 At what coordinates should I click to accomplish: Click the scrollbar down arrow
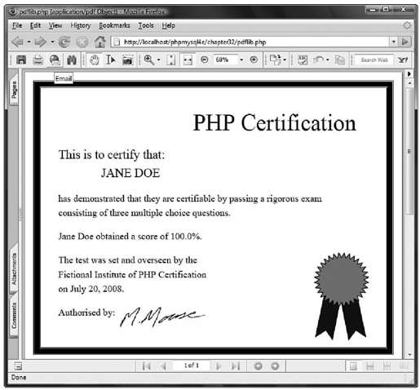[x=409, y=355]
